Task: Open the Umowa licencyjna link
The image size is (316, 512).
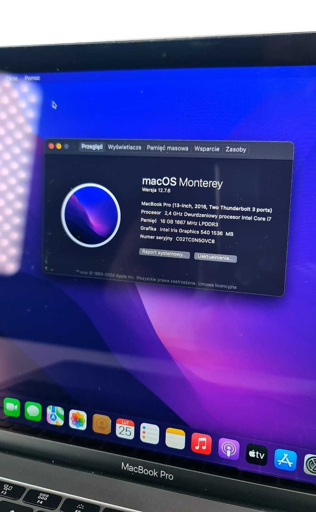Action: 217,285
